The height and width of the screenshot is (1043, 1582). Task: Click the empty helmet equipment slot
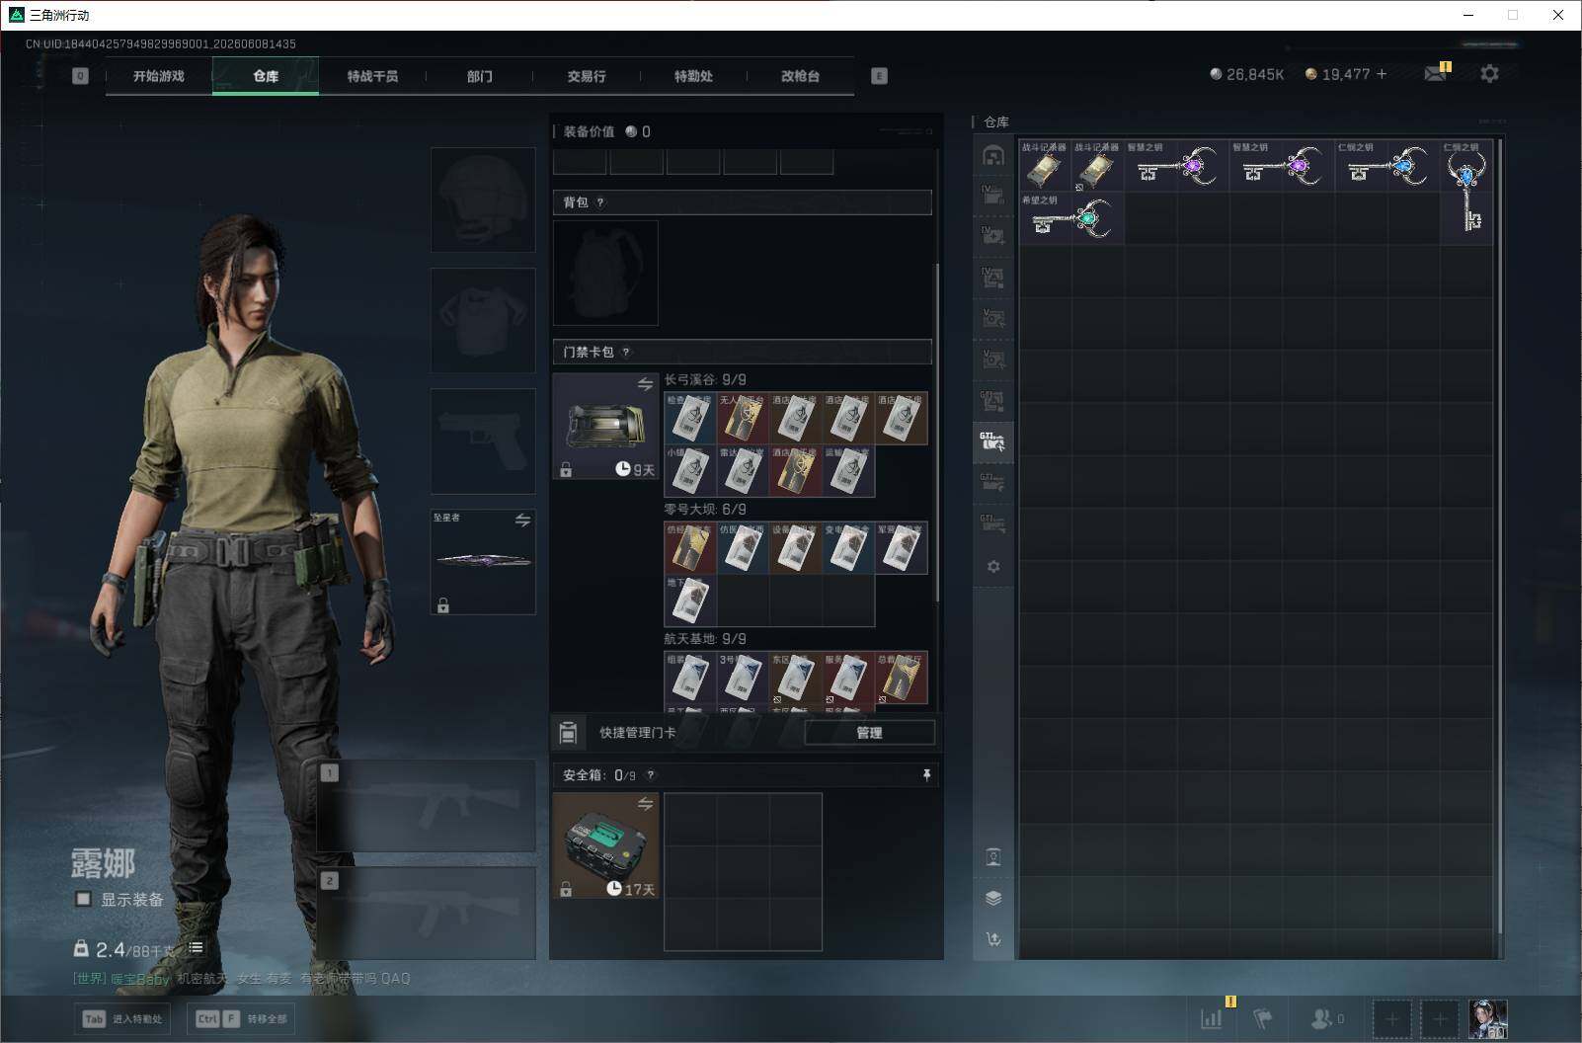pyautogui.click(x=483, y=200)
